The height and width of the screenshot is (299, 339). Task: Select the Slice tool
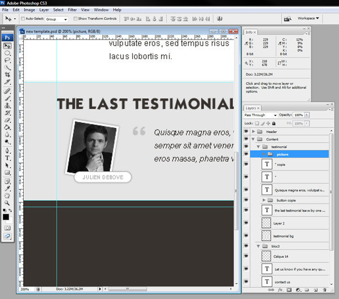[7, 82]
